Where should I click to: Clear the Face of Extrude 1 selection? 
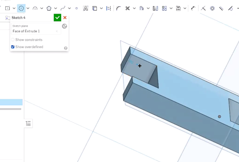coord(57,31)
